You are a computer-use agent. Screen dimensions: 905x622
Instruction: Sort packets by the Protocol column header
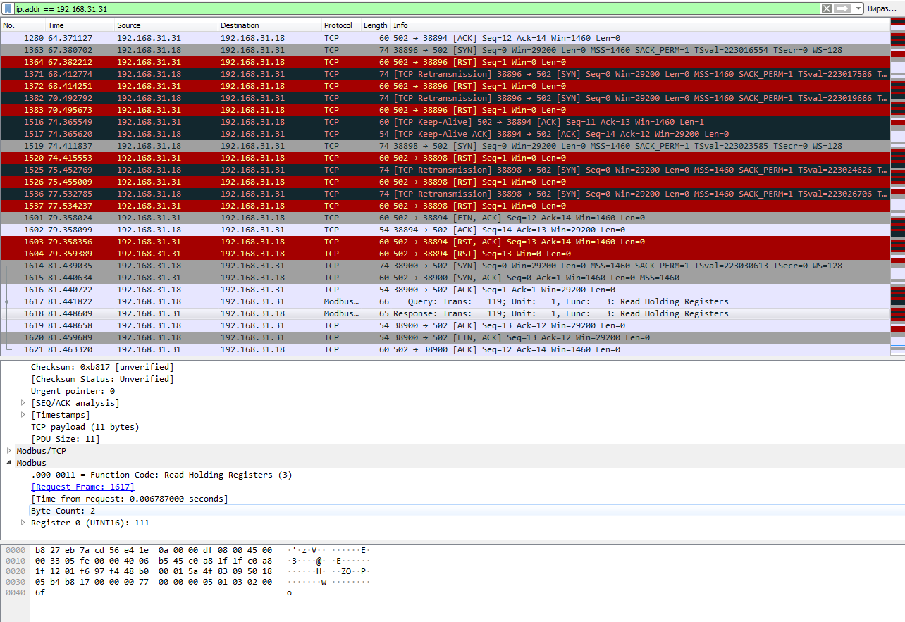[338, 25]
